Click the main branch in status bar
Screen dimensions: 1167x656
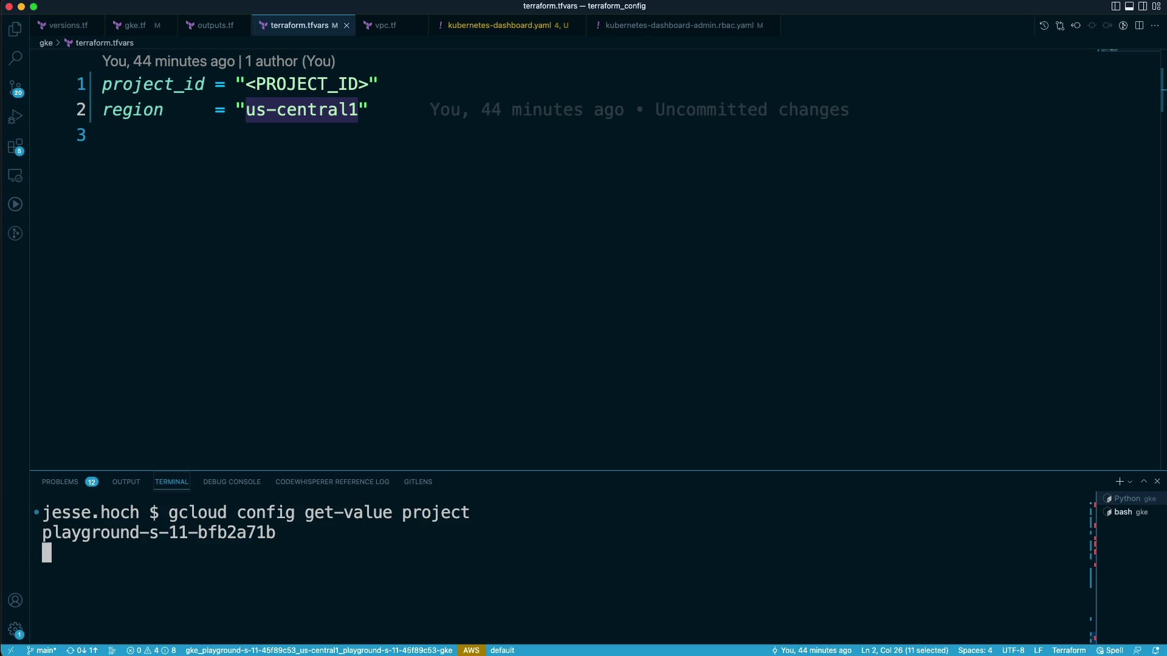pos(43,650)
